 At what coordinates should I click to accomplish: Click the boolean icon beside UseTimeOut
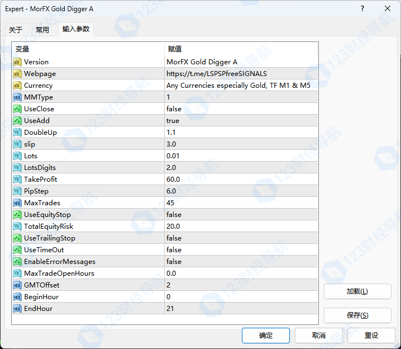17,250
